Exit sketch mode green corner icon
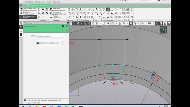 click(x=163, y=30)
